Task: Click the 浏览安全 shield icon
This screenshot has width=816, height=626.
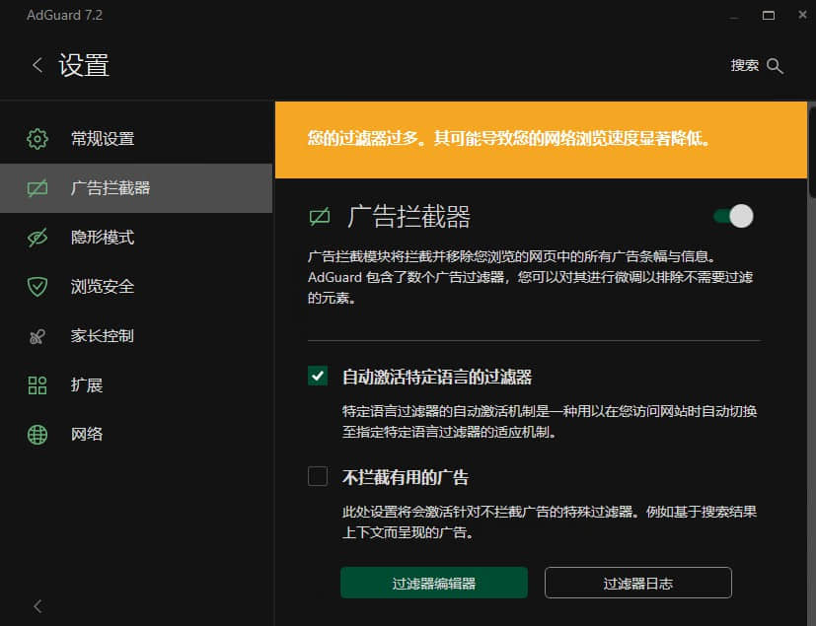Action: coord(37,287)
